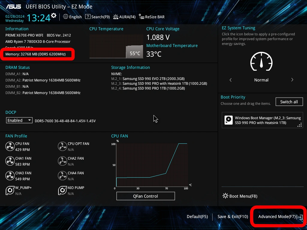Click the 13:24 clock display

coord(38,18)
